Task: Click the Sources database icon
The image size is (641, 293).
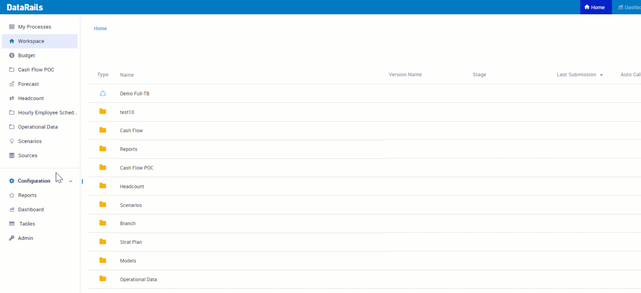Action: (x=12, y=155)
